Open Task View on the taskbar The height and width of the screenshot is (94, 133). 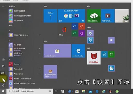56,91
